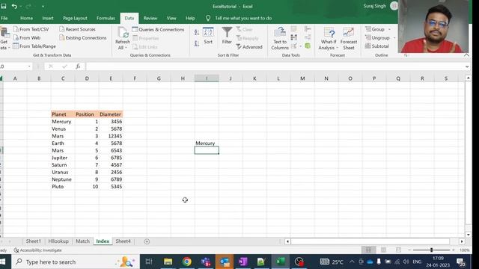Viewport: 479px width, 269px height.
Task: Open the Get Data button
Action: point(4,38)
